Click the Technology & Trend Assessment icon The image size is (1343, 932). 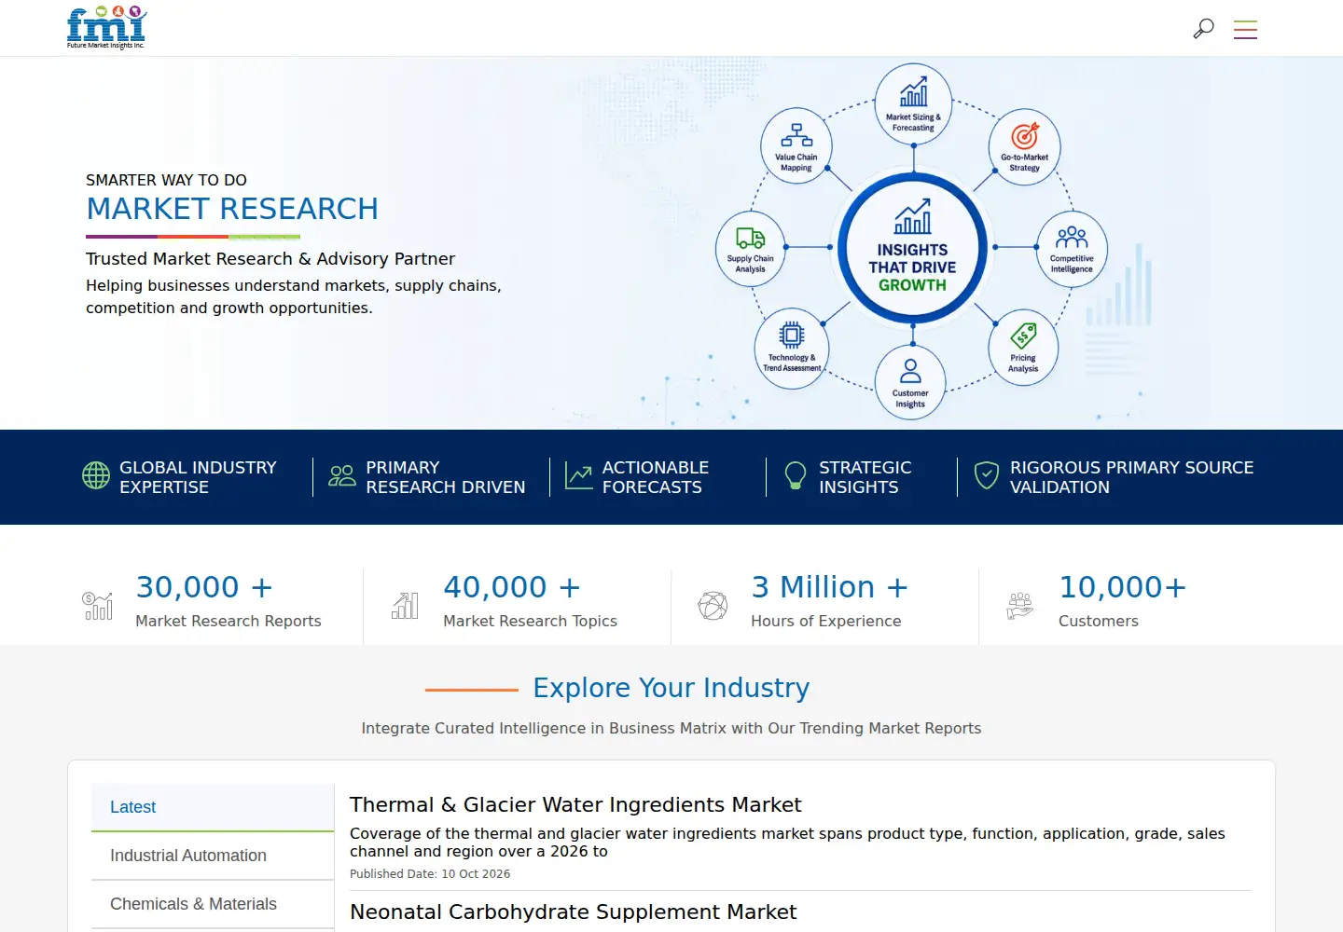pyautogui.click(x=792, y=347)
